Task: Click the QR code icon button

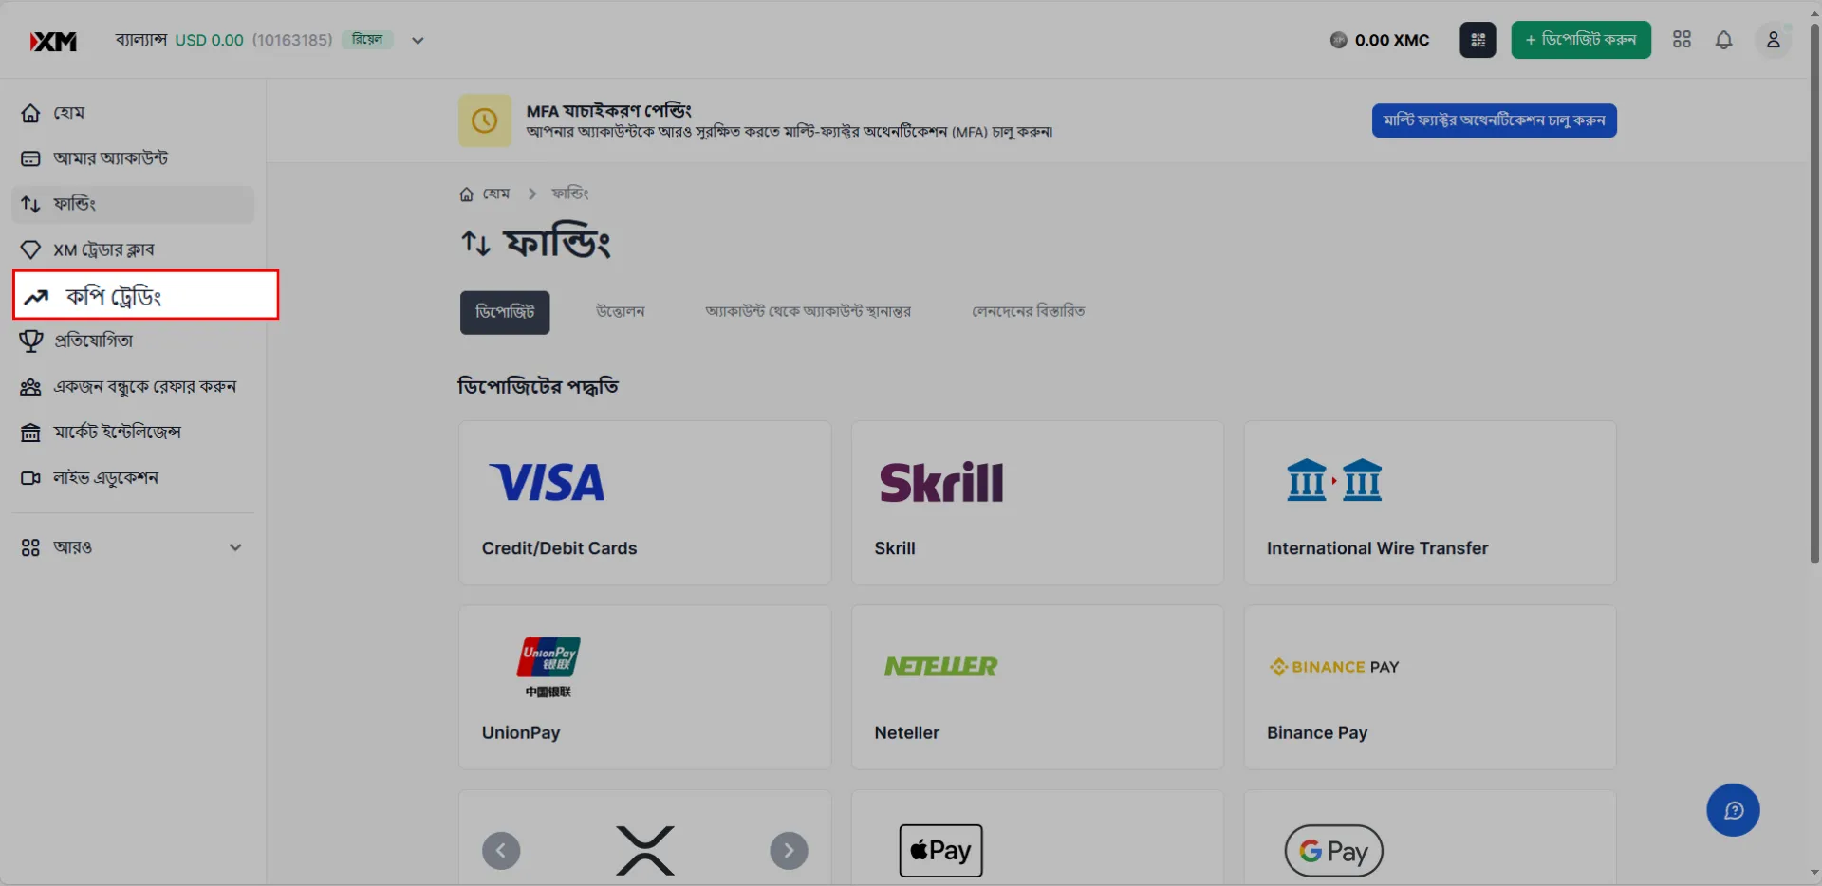Action: (1478, 40)
